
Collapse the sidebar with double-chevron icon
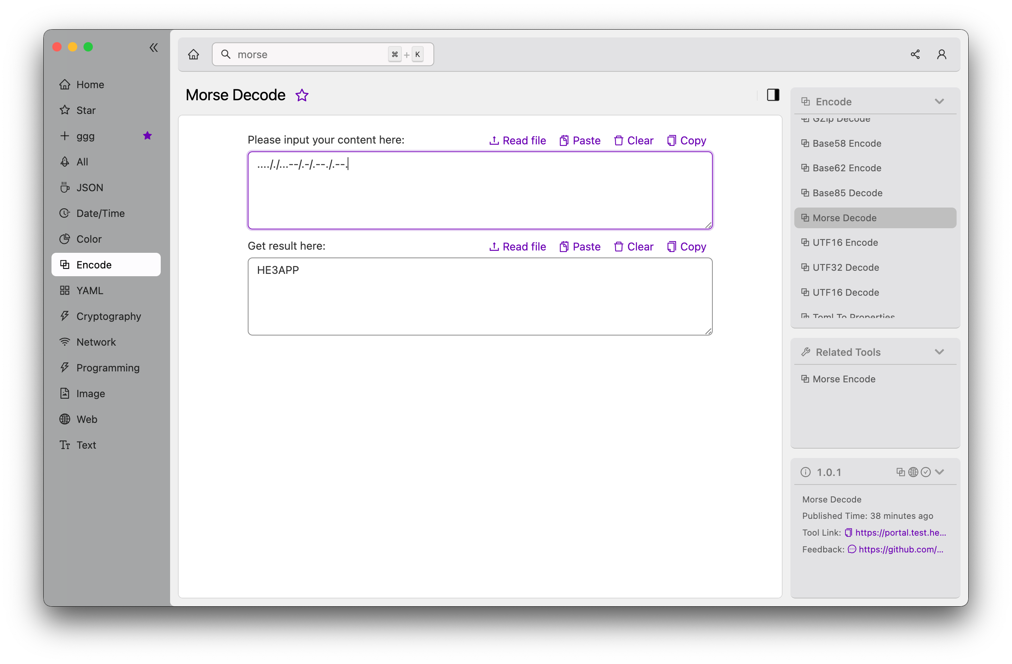[x=153, y=48]
